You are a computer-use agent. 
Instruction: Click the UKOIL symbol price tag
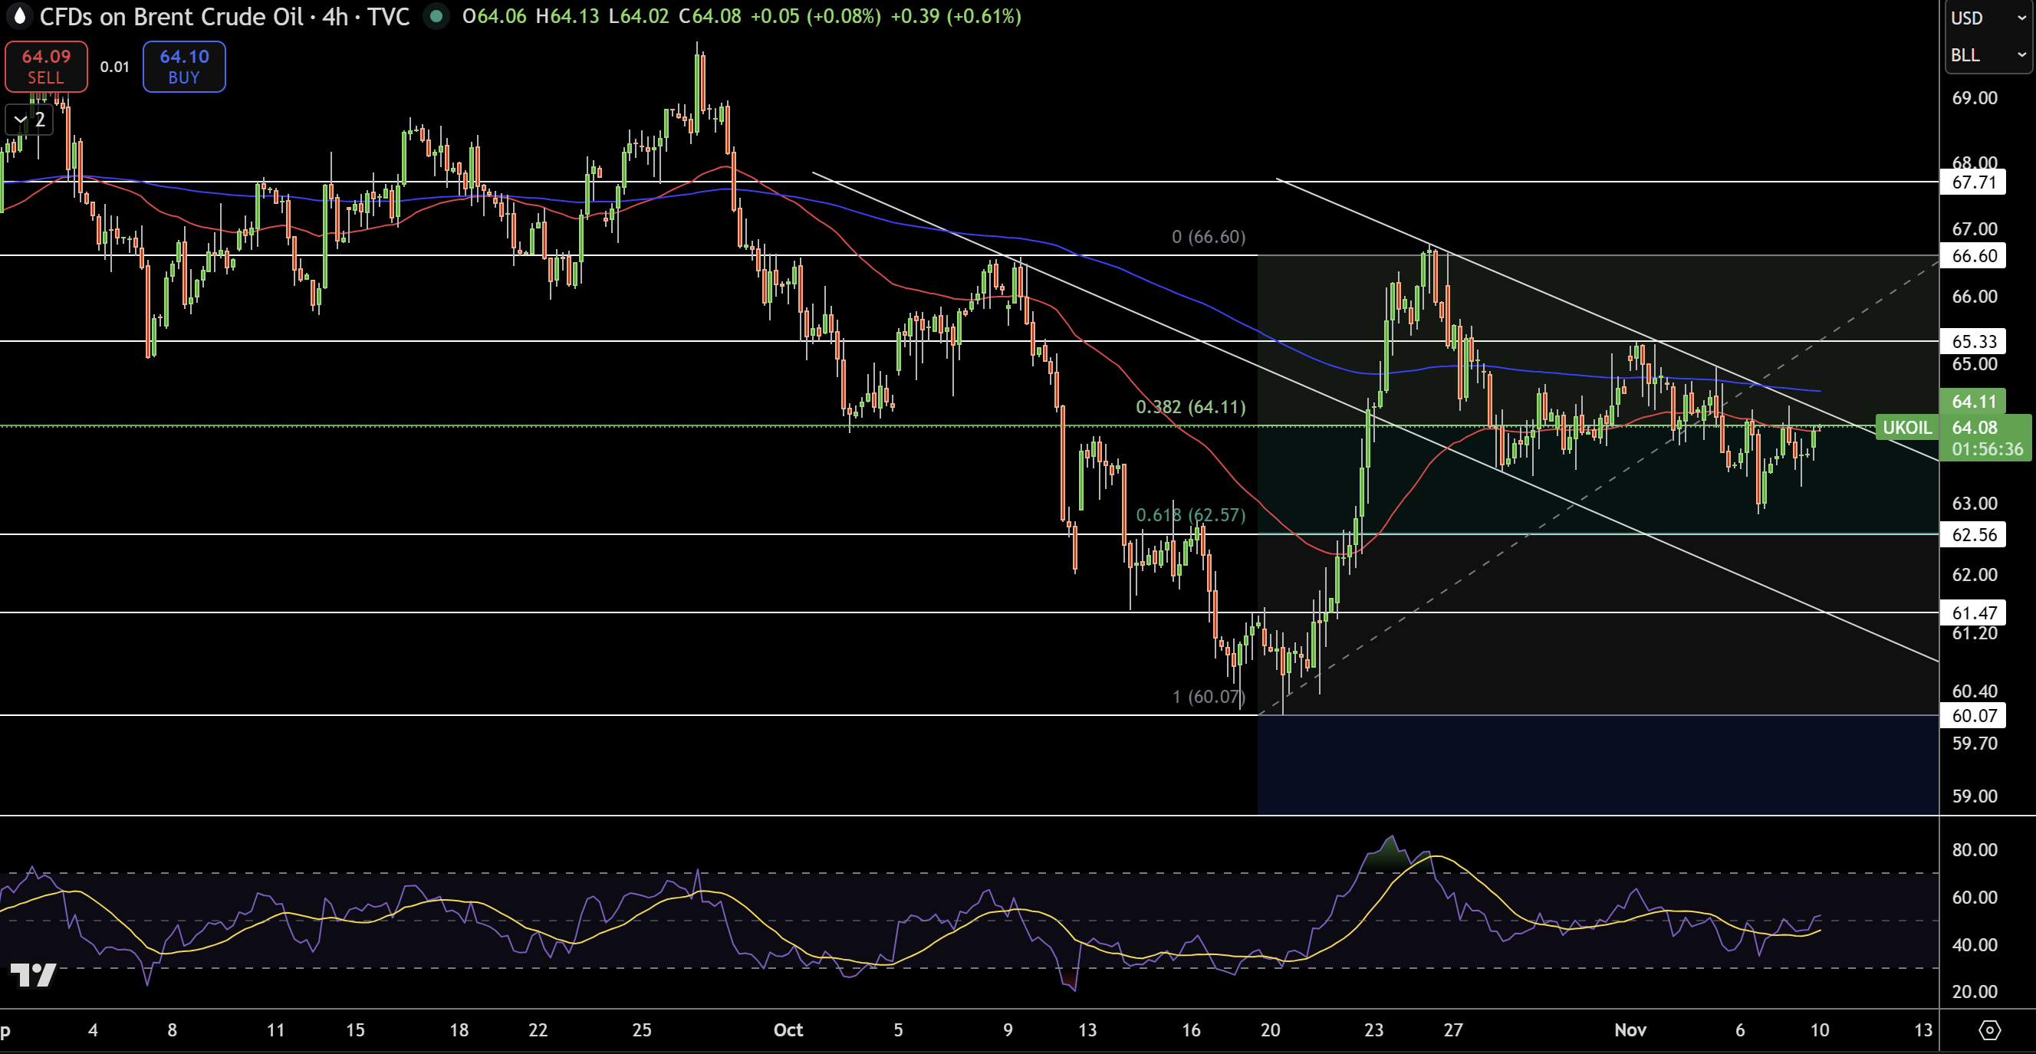[x=1906, y=428]
